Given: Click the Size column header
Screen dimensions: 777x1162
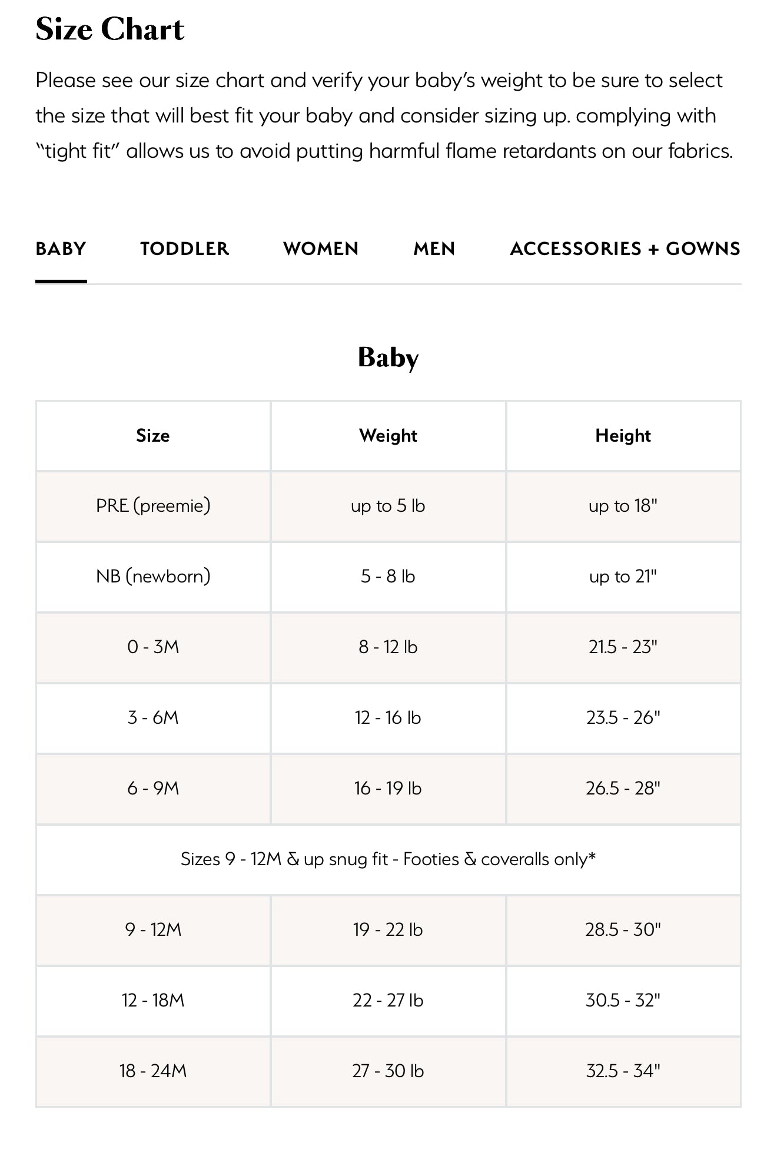Looking at the screenshot, I should point(153,436).
